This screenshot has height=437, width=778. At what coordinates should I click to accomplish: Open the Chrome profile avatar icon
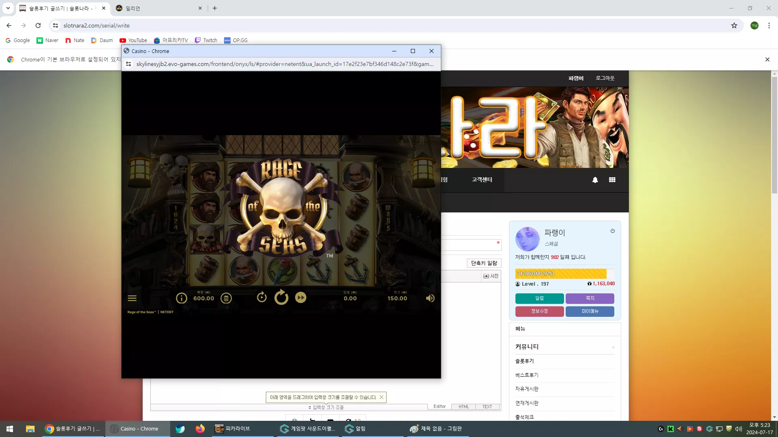[754, 25]
